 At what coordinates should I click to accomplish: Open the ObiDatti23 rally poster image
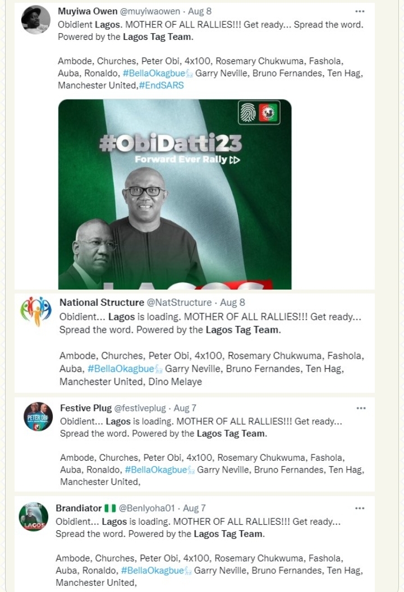click(175, 194)
